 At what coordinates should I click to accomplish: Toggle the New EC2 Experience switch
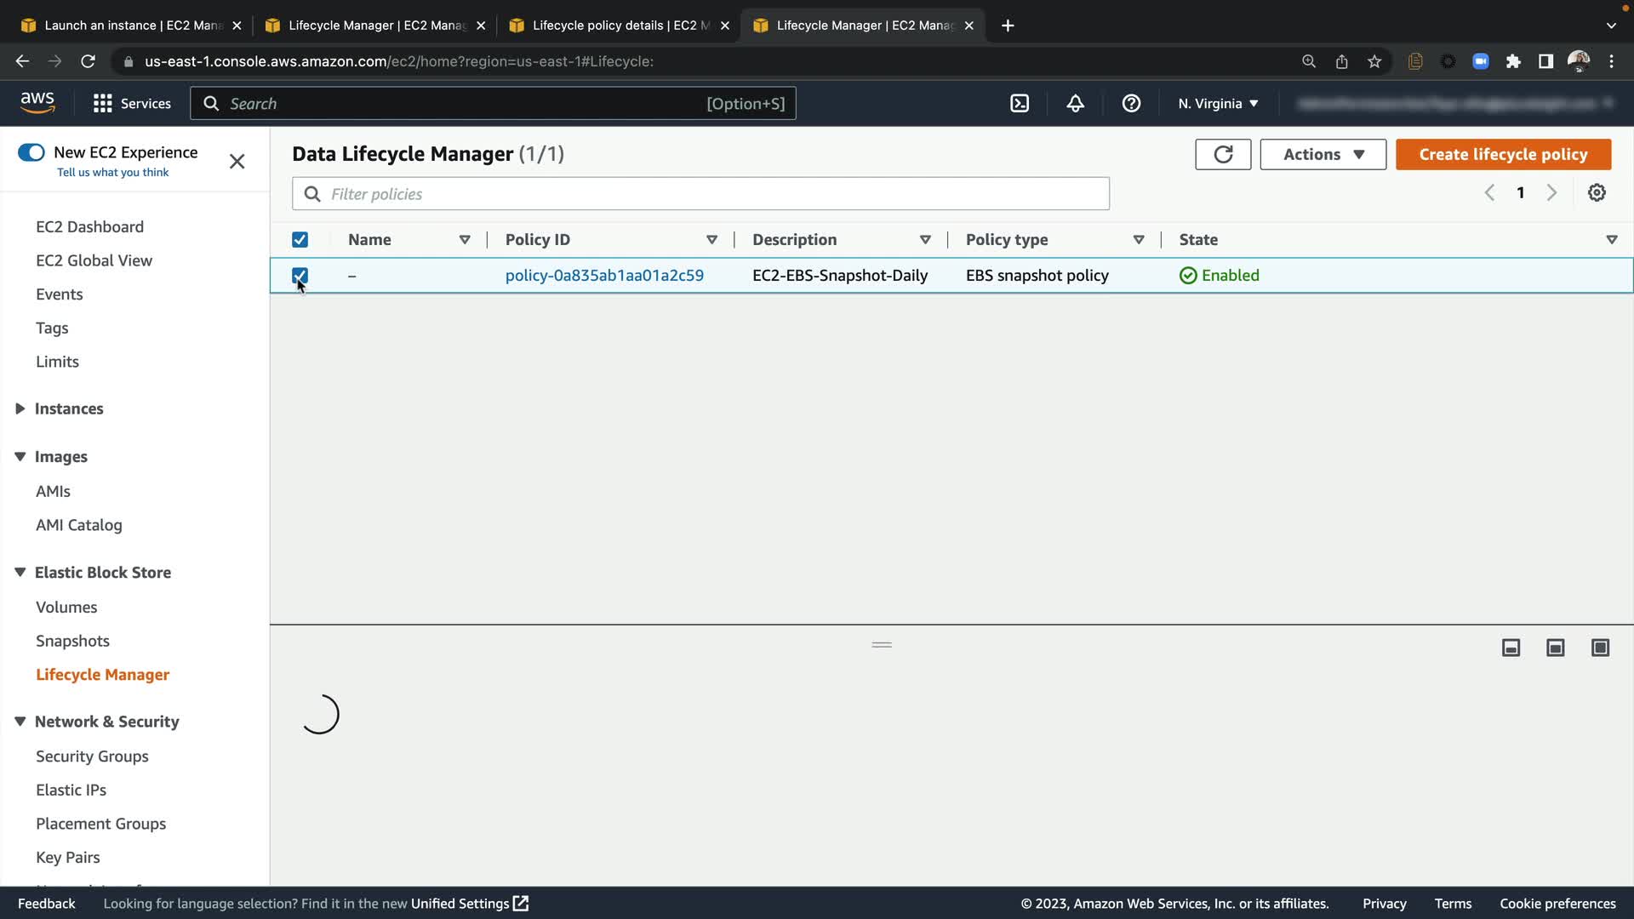(x=31, y=152)
